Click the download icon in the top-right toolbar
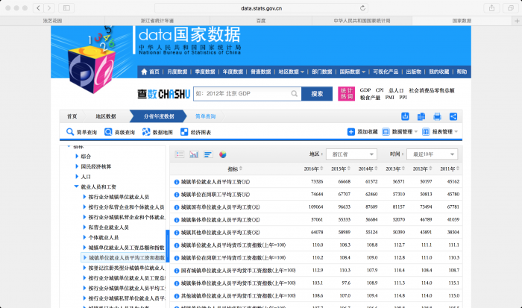Screen dimensions: 522x308 point(406,116)
